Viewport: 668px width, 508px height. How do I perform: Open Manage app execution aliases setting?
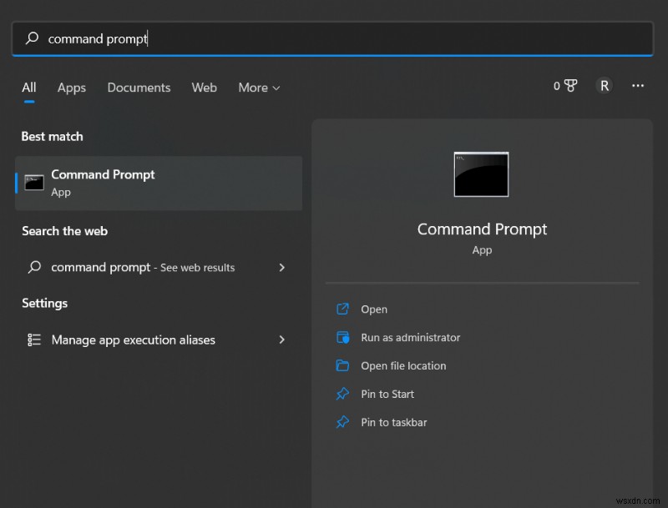click(159, 340)
